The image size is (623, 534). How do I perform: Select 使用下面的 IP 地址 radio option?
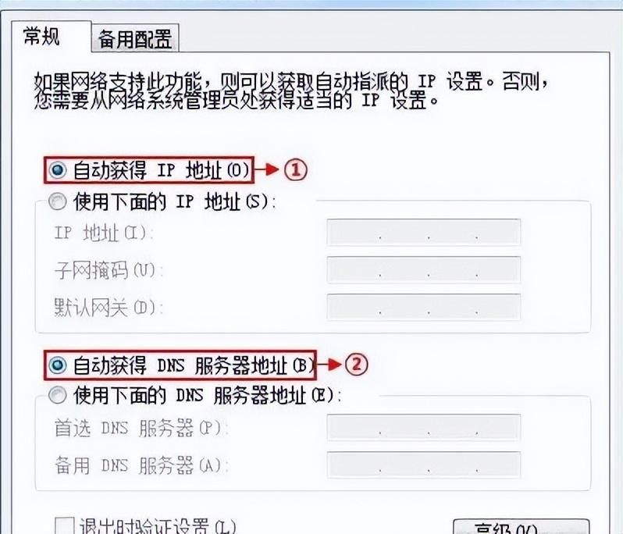(x=58, y=202)
